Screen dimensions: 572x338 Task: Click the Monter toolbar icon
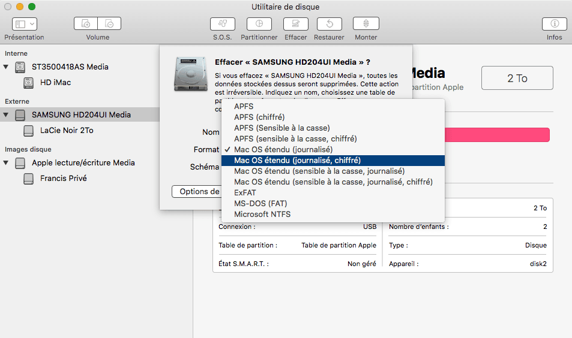366,24
